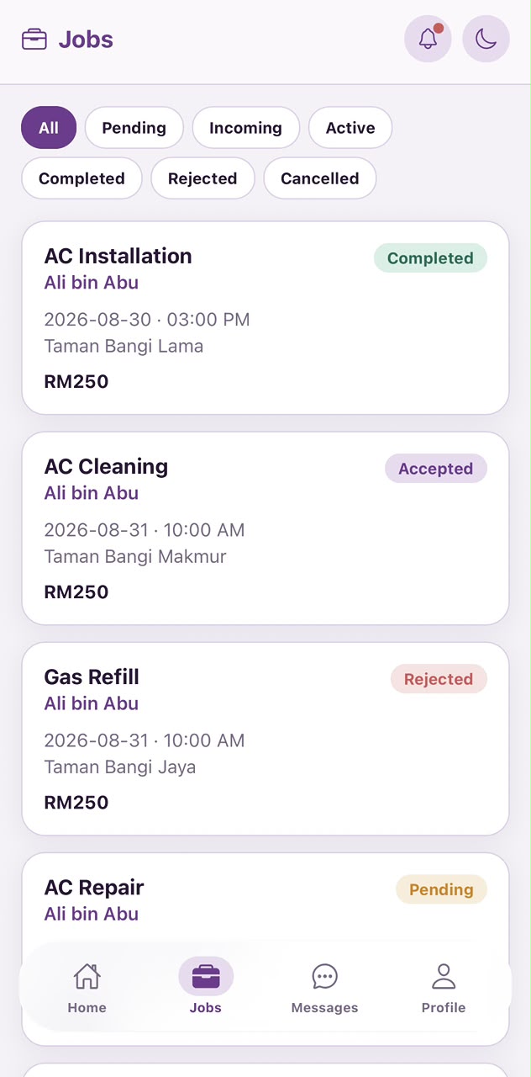Tap the Completed status badge
Viewport: 531px width, 1077px height.
(x=430, y=258)
